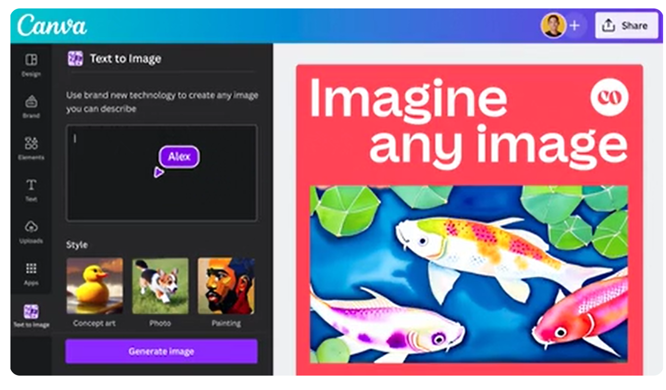The height and width of the screenshot is (390, 666).
Task: Choose the Concept art duck style
Action: (x=94, y=286)
